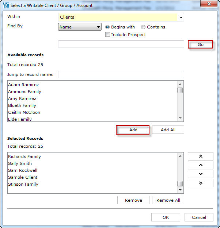
Task: Select the Contains radio button
Action: [143, 27]
